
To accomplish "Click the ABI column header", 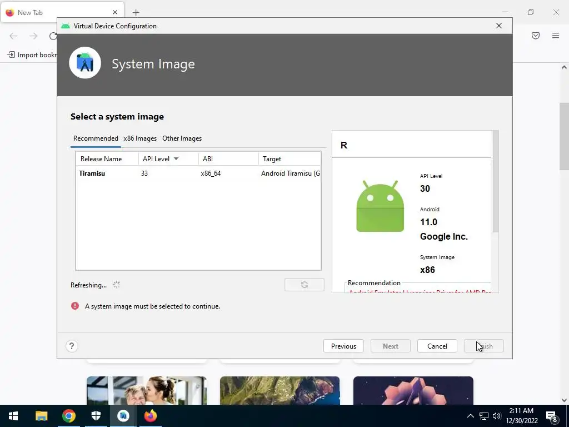I will tap(228, 158).
